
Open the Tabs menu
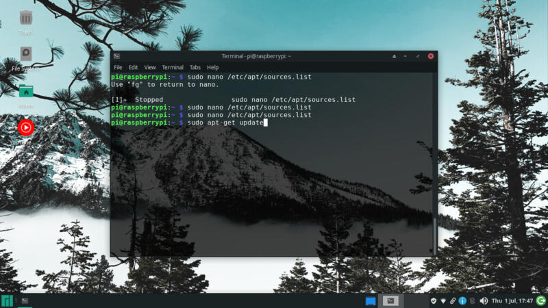tap(195, 67)
